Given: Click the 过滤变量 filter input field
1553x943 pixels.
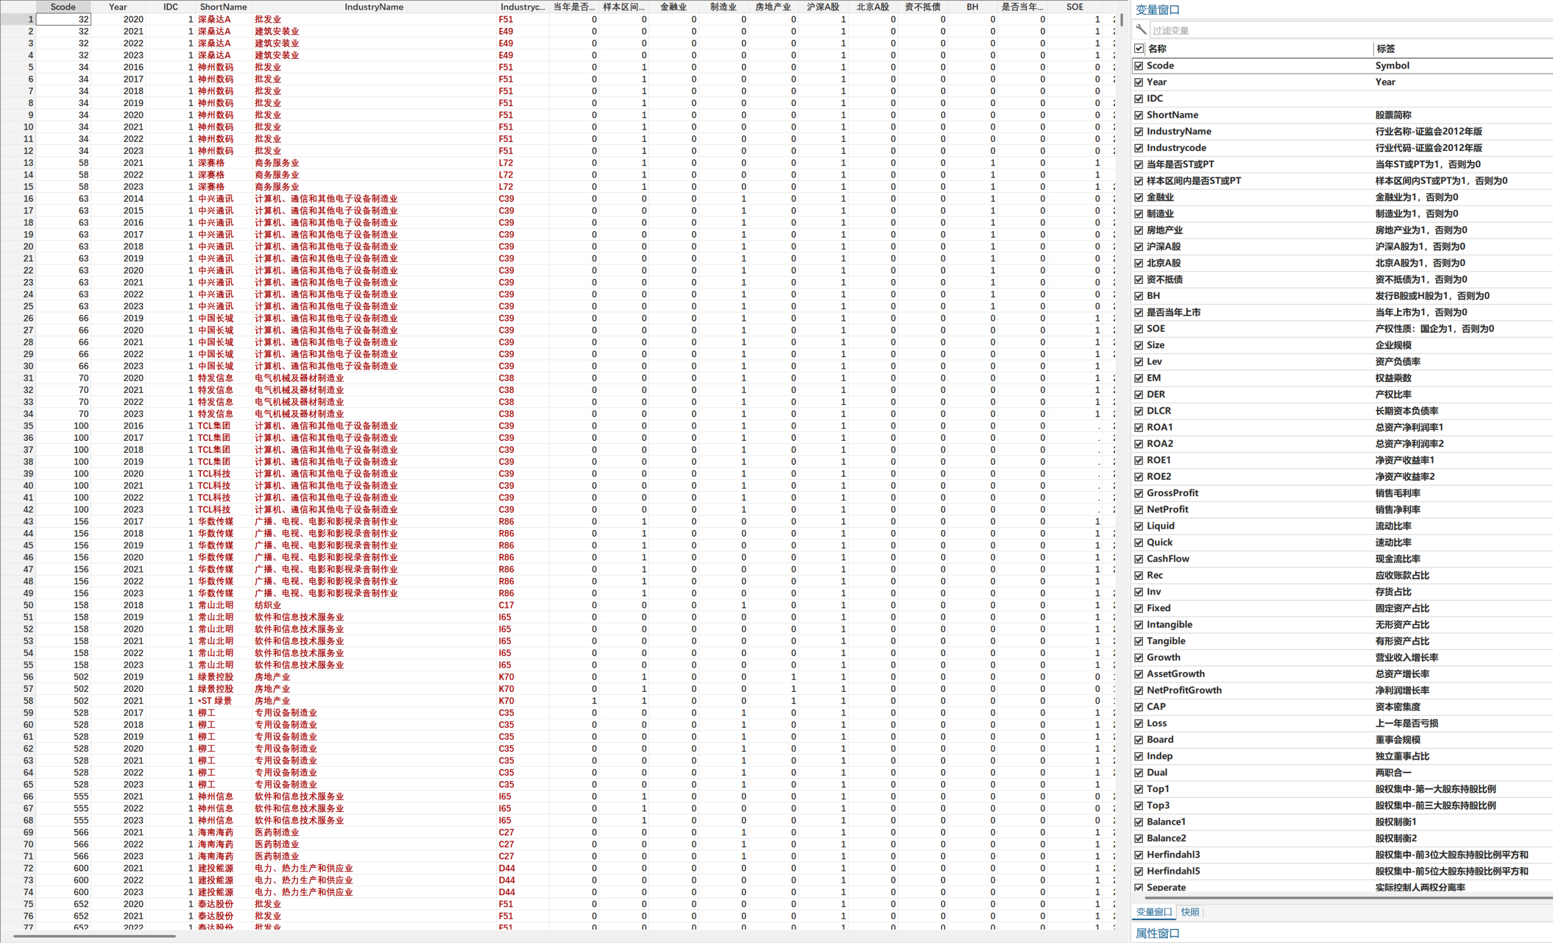Looking at the screenshot, I should [1324, 30].
